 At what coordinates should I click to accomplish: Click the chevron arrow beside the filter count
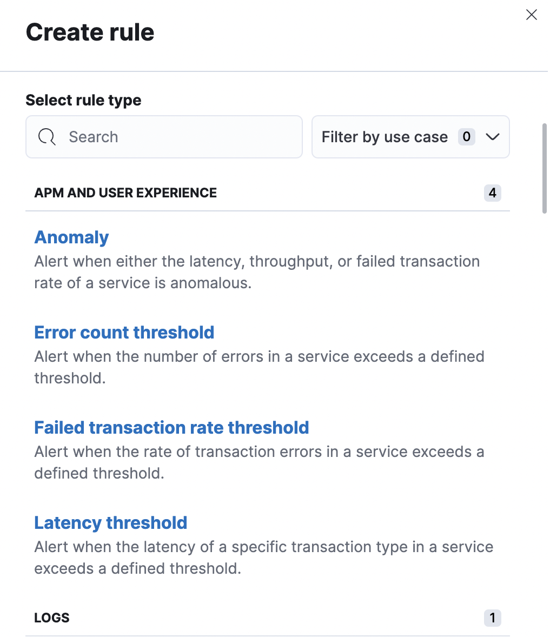(x=492, y=137)
